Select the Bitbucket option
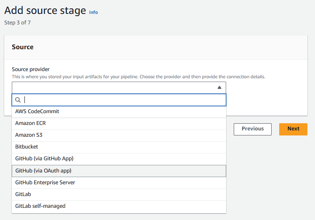The image size is (315, 220). 119,147
